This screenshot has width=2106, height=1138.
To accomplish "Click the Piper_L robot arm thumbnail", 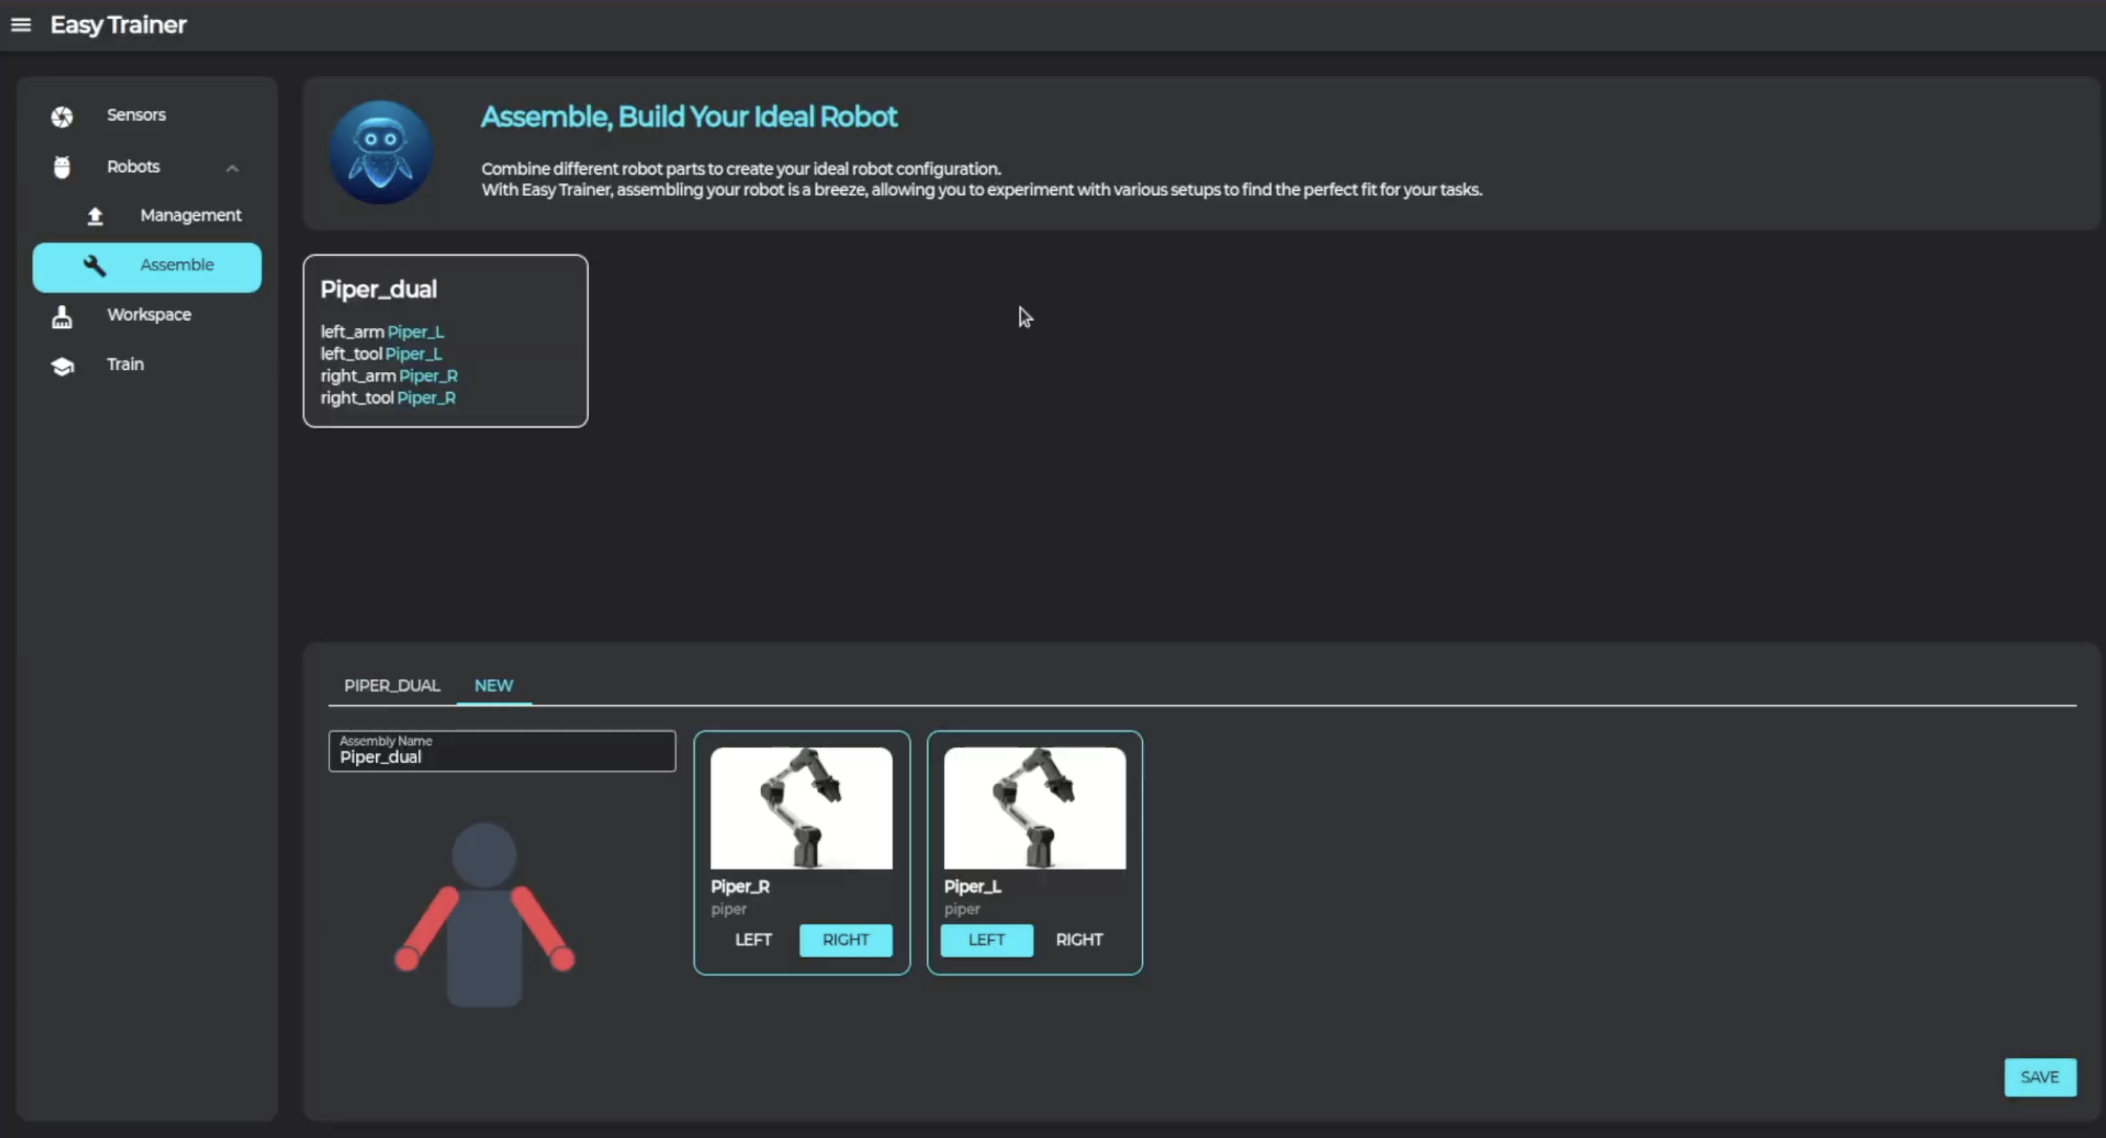I will (x=1034, y=808).
